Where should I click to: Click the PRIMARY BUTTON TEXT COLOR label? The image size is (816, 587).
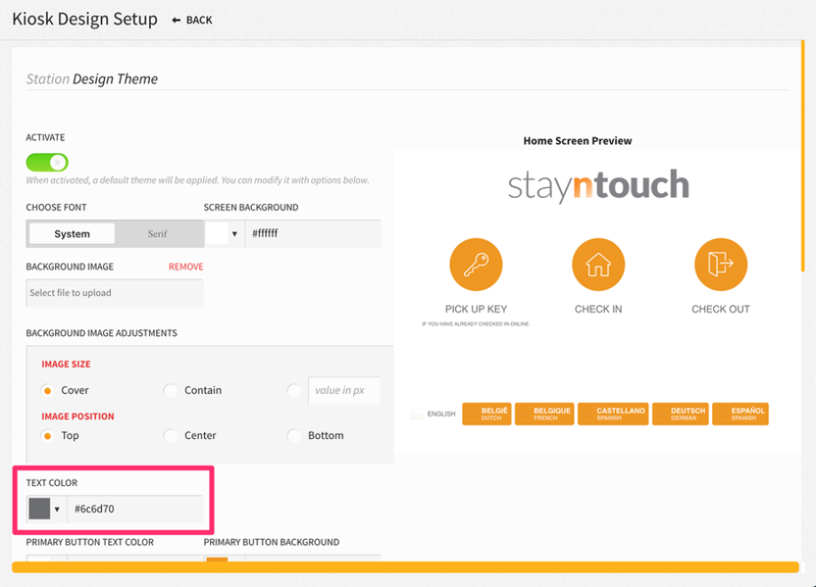(90, 543)
